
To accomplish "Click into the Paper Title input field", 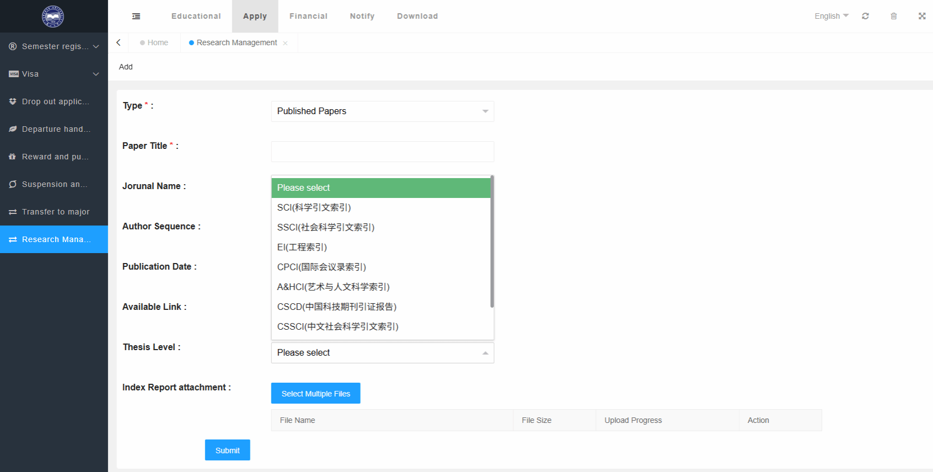I will 382,152.
